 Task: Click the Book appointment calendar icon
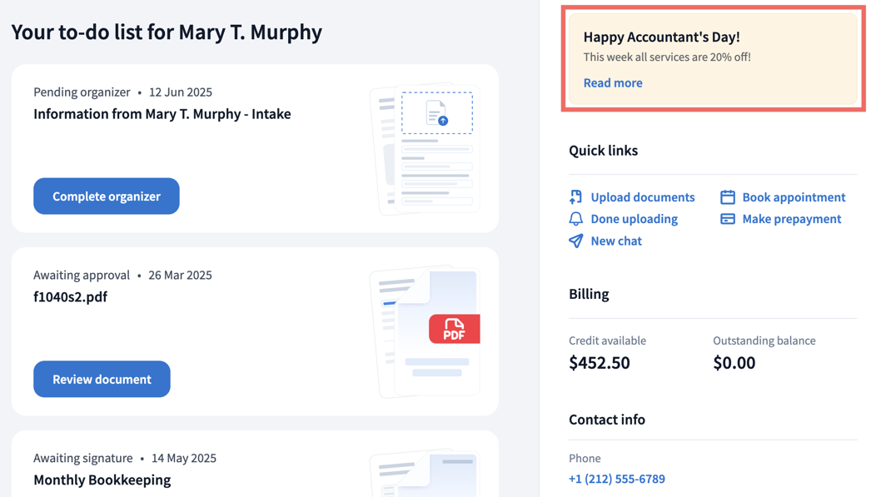[x=728, y=197]
